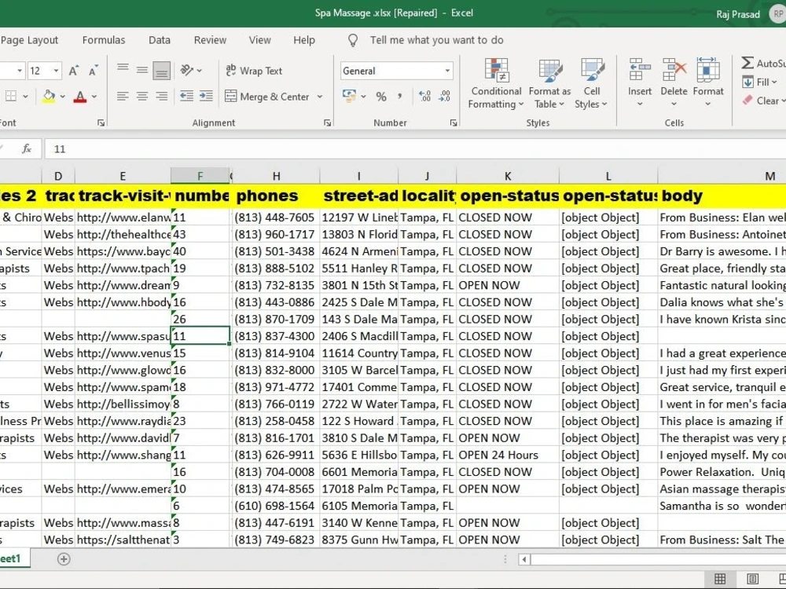Viewport: 786px width, 589px height.
Task: Open the General number format dropdown
Action: 447,71
